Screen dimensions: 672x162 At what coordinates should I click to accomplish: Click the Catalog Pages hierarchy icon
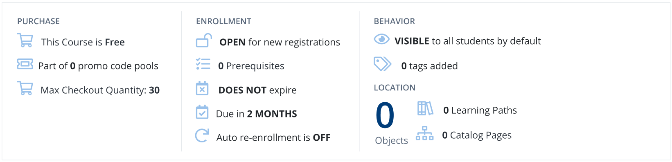[424, 133]
